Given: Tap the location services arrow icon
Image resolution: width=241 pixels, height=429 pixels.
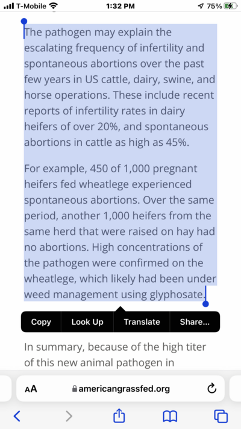Looking at the screenshot, I should [x=201, y=6].
